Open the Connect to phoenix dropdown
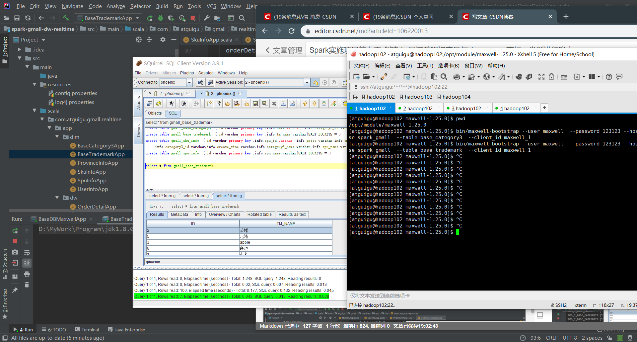Image resolution: width=637 pixels, height=342 pixels. (x=189, y=82)
